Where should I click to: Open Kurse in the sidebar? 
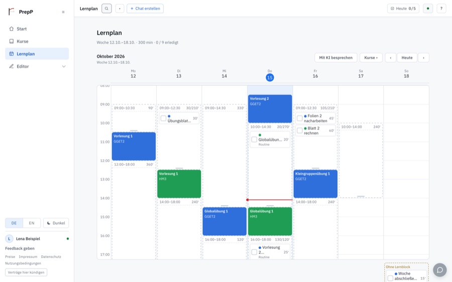[x=37, y=41]
